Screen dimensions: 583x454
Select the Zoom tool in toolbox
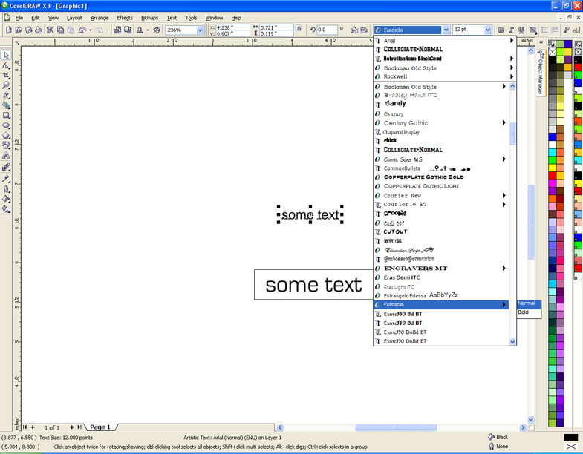pyautogui.click(x=6, y=85)
